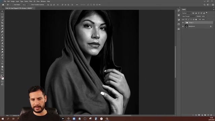Open the Edit Toolbar three-dots button
Screen dimensions: 215x121
tap(2, 72)
